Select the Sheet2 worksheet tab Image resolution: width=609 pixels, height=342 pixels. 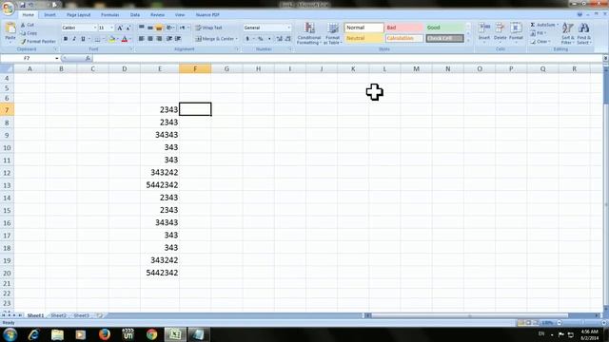[58, 315]
